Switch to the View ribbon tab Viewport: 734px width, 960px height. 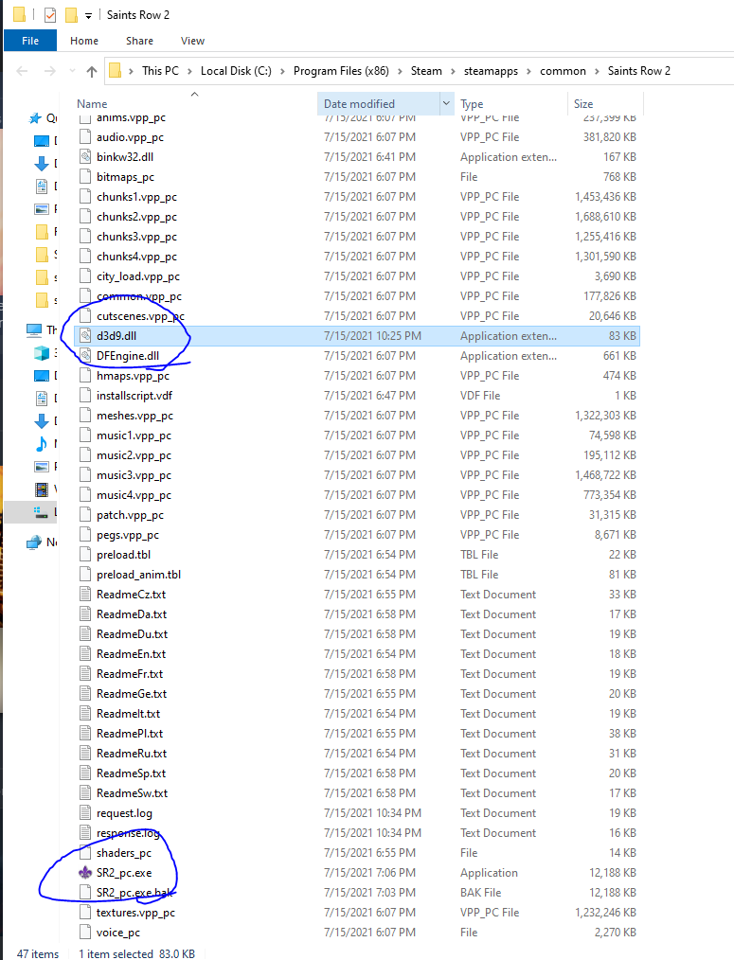(x=192, y=41)
